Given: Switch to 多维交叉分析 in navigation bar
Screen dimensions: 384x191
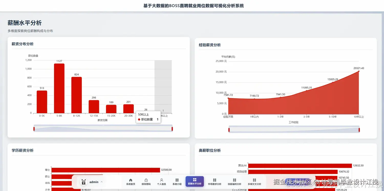Looking at the screenshot, I should click(254, 182).
